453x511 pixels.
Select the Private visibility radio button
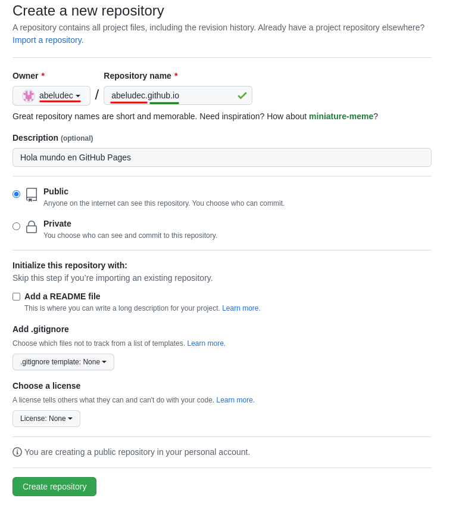tap(16, 226)
